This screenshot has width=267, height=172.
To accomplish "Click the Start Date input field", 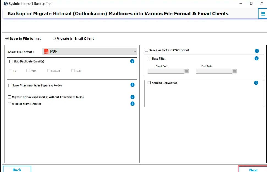I will pyautogui.click(x=166, y=71).
